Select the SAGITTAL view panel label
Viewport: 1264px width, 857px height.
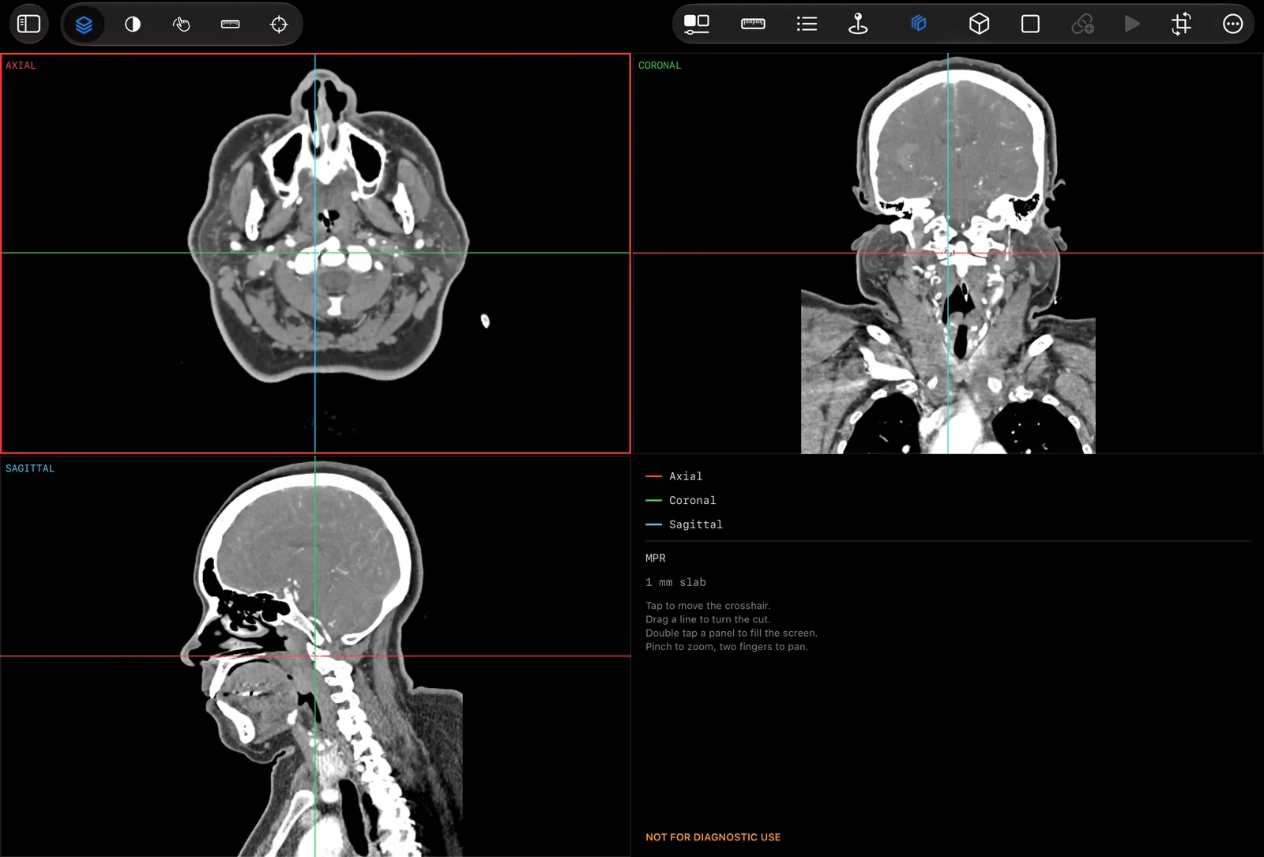30,468
